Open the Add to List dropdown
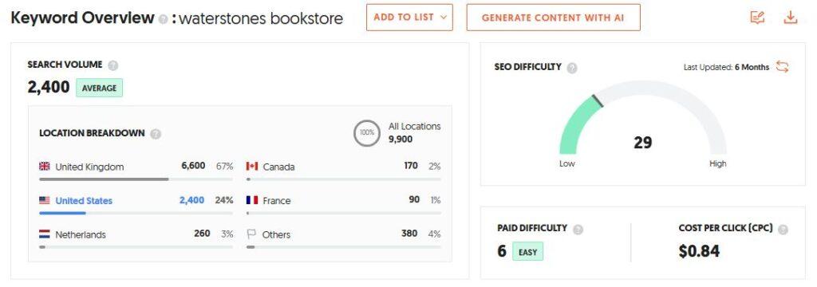This screenshot has height=287, width=817. coord(409,18)
